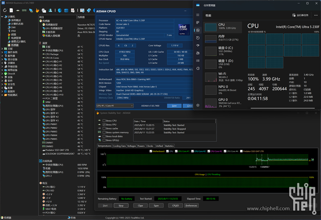
Task: Select 传感器 item in AIDA64 tree
Action: coord(13,45)
